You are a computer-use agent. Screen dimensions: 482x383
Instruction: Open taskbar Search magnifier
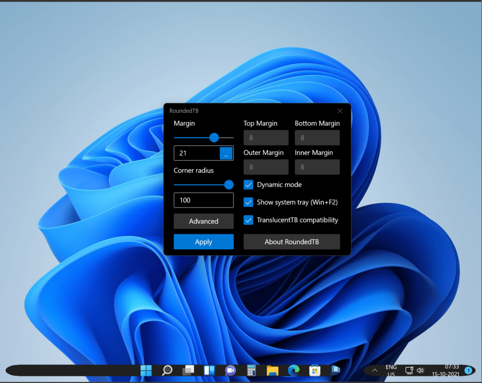(x=167, y=370)
